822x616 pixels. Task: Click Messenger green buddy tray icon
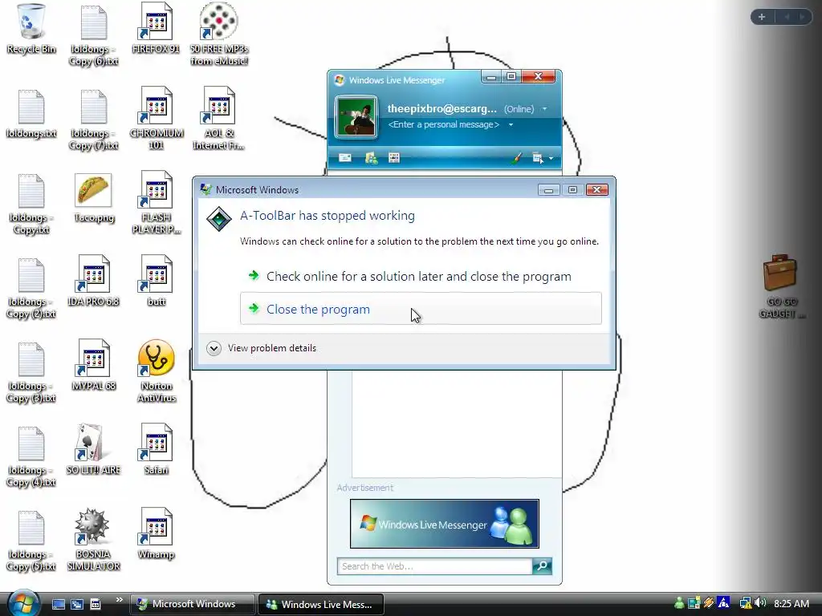point(679,603)
